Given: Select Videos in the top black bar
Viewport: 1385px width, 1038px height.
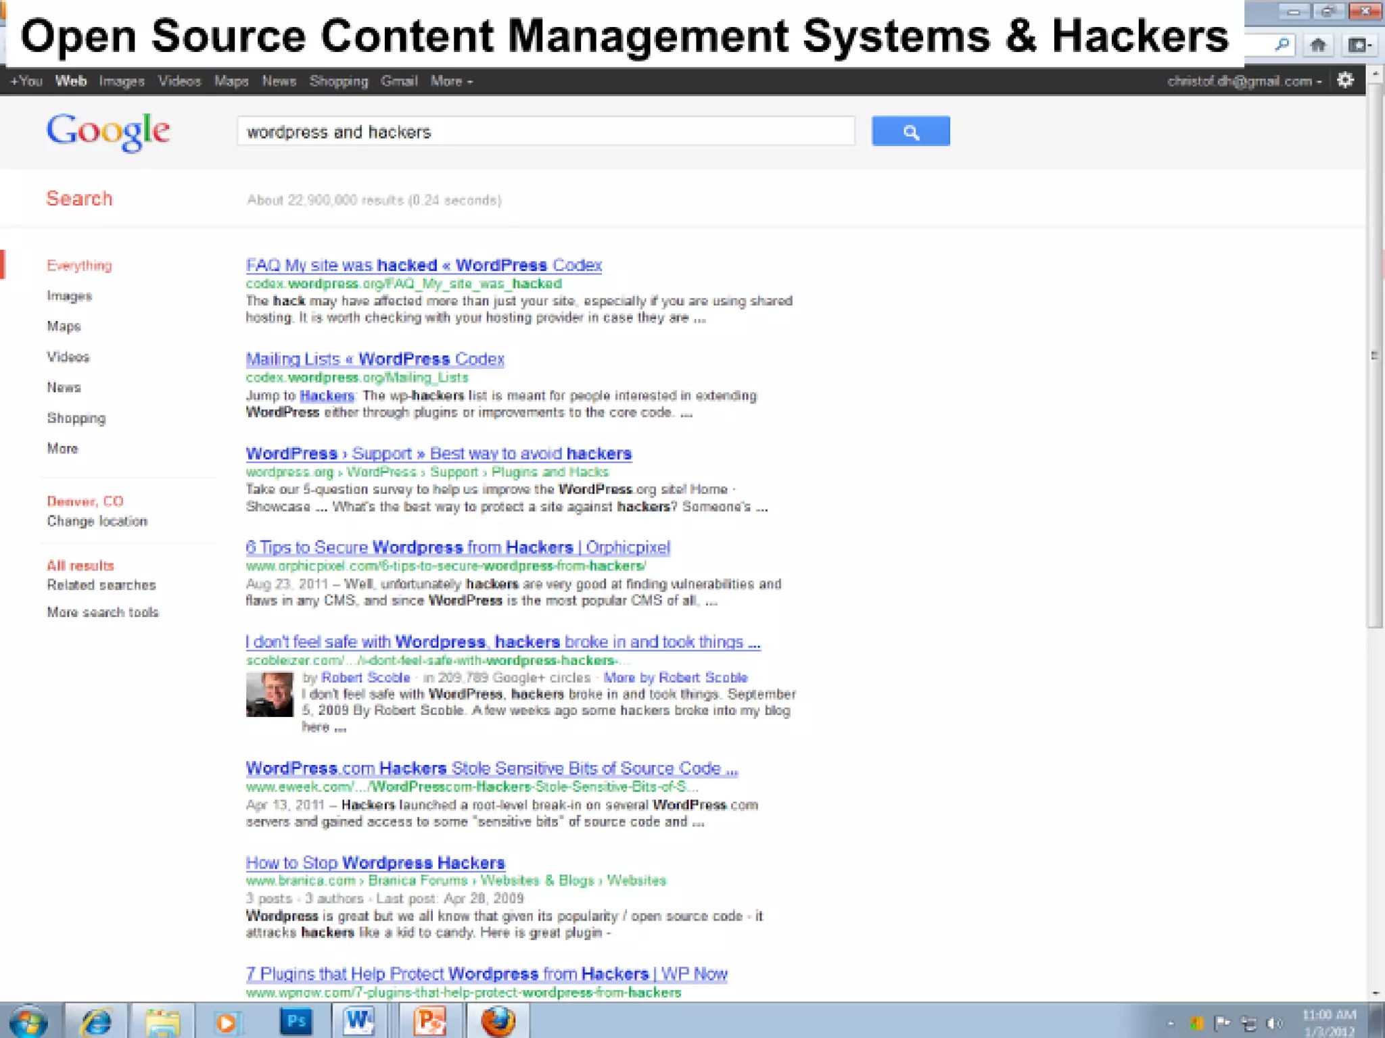Looking at the screenshot, I should (x=179, y=81).
